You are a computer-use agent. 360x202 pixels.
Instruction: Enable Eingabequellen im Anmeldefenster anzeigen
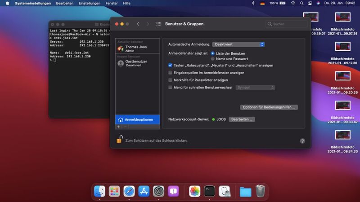170,73
